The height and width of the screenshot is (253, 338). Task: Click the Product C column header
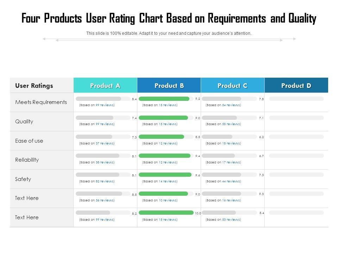pos(232,85)
